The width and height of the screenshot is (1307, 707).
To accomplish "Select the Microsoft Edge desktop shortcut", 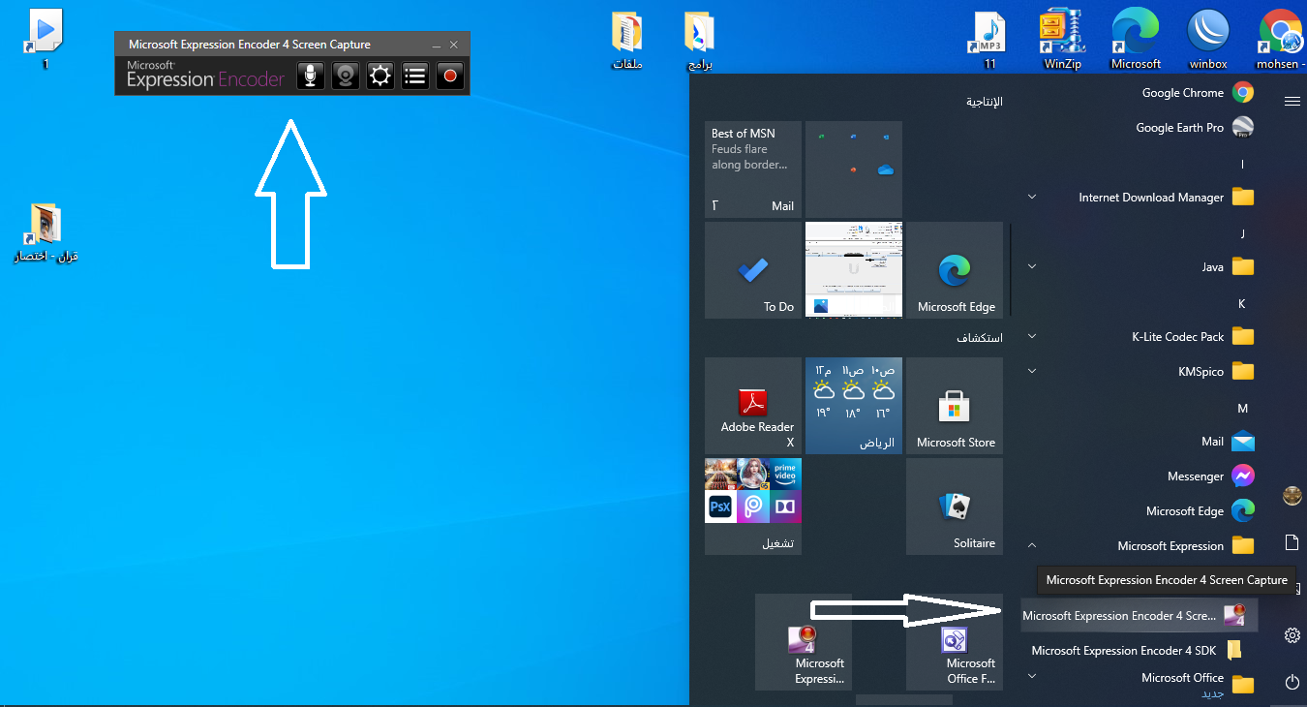I will (x=1136, y=40).
